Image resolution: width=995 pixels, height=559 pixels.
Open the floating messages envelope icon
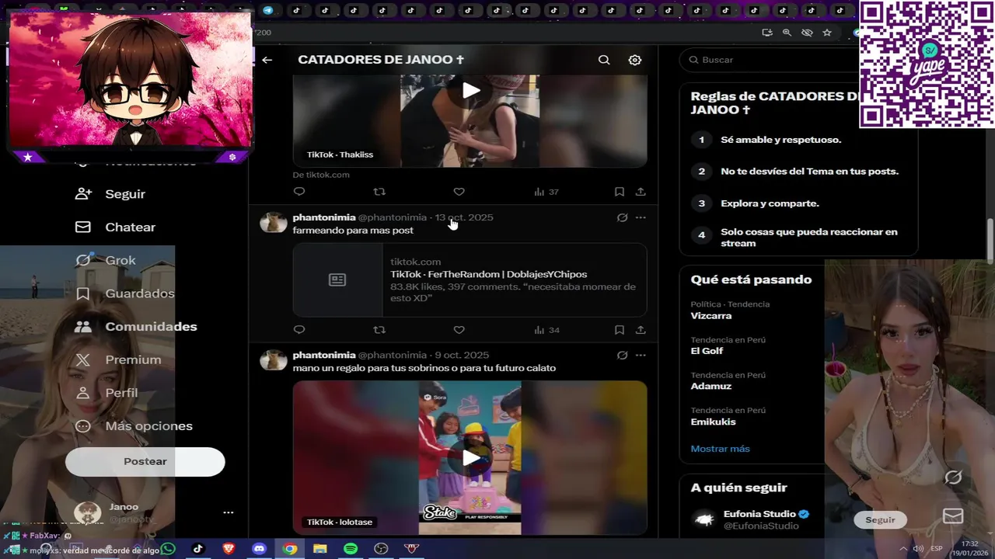tap(953, 516)
